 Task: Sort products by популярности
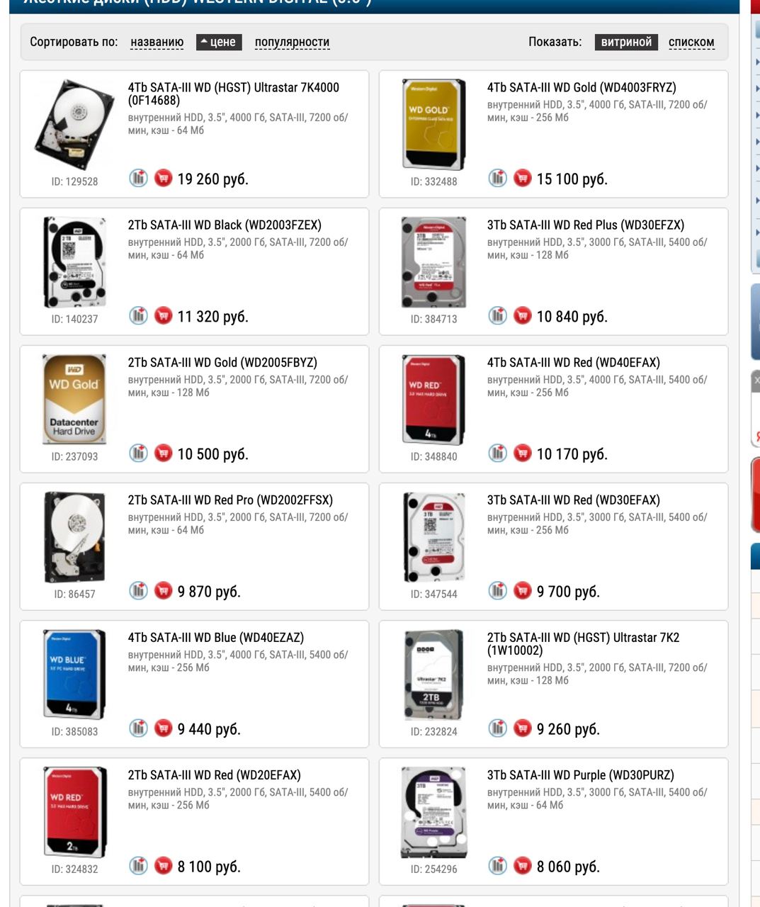tap(292, 42)
